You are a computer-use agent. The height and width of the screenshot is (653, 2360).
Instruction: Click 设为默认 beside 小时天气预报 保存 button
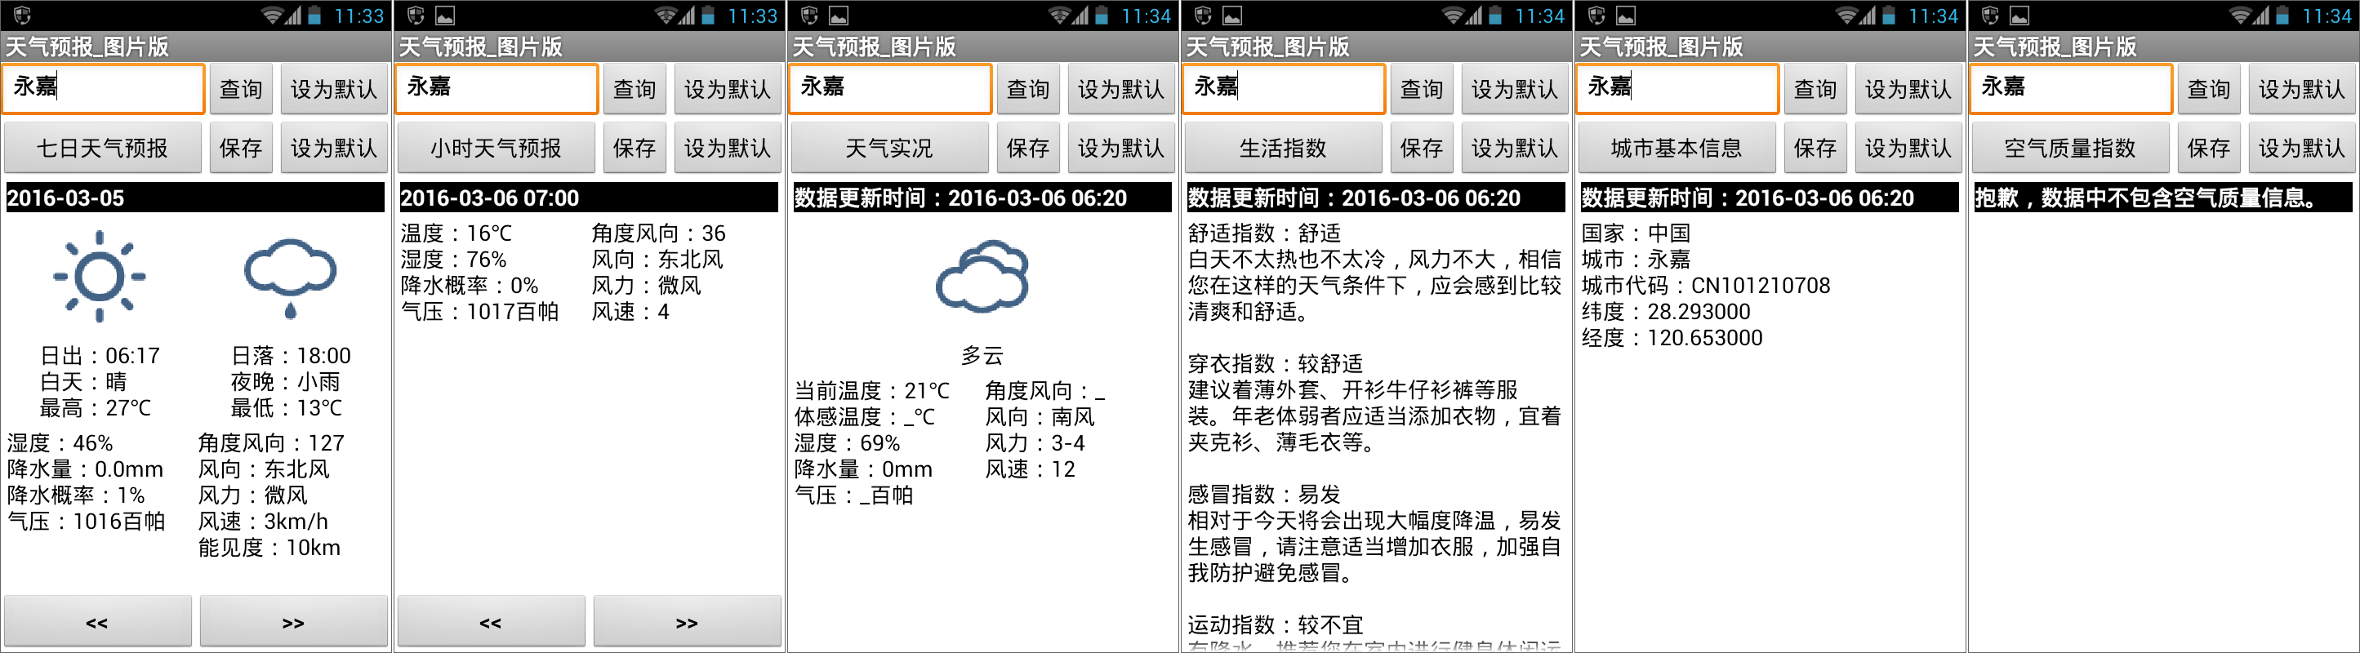tap(728, 148)
